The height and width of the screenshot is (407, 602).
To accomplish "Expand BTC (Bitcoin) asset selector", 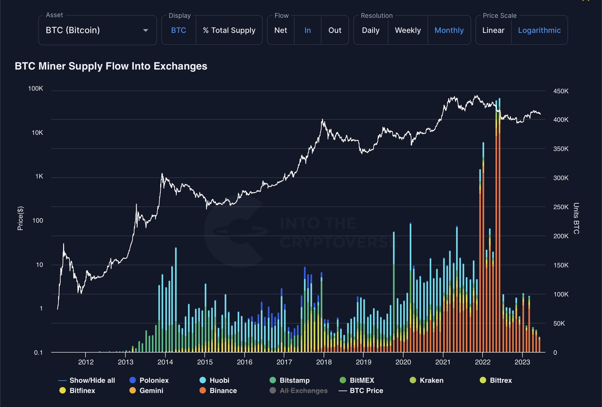I will click(98, 30).
